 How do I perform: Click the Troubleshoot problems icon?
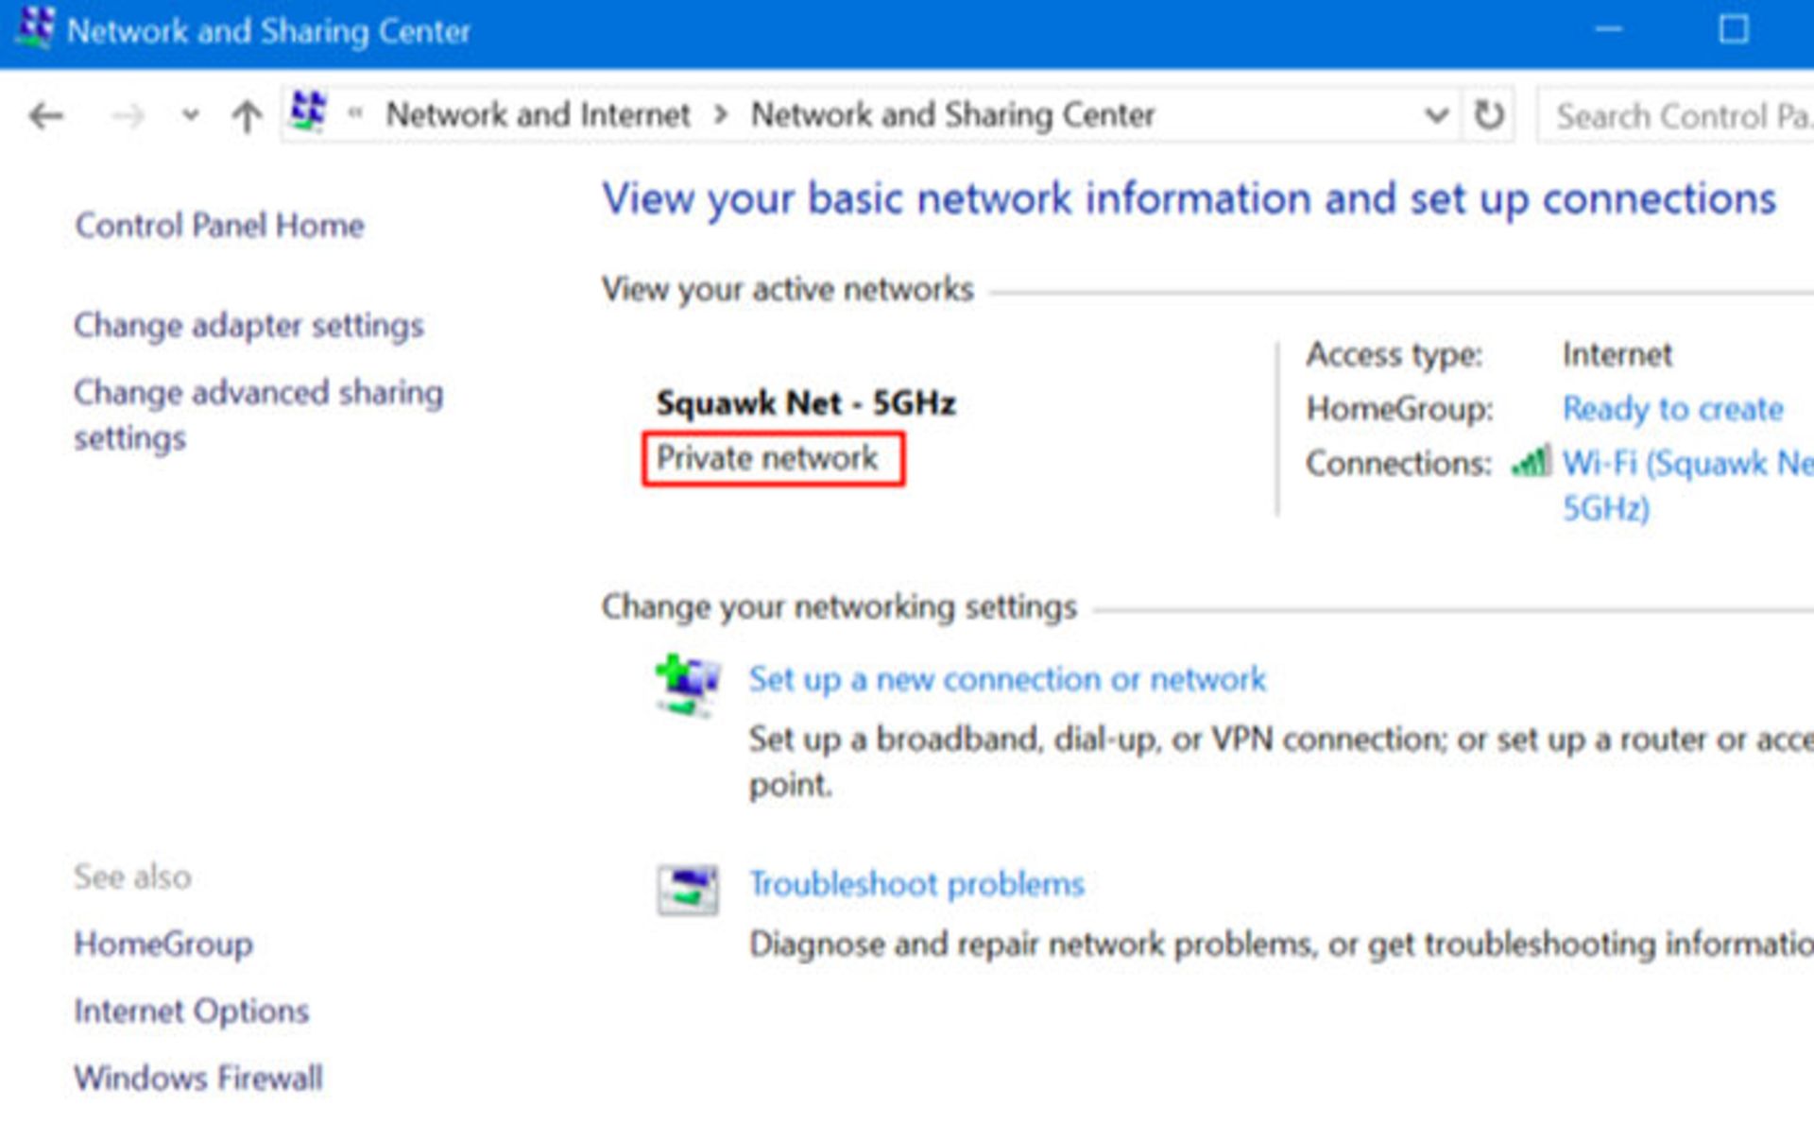pos(687,889)
